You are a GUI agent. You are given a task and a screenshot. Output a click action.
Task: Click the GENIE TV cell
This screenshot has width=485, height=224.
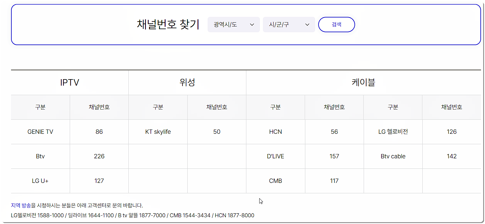point(40,132)
